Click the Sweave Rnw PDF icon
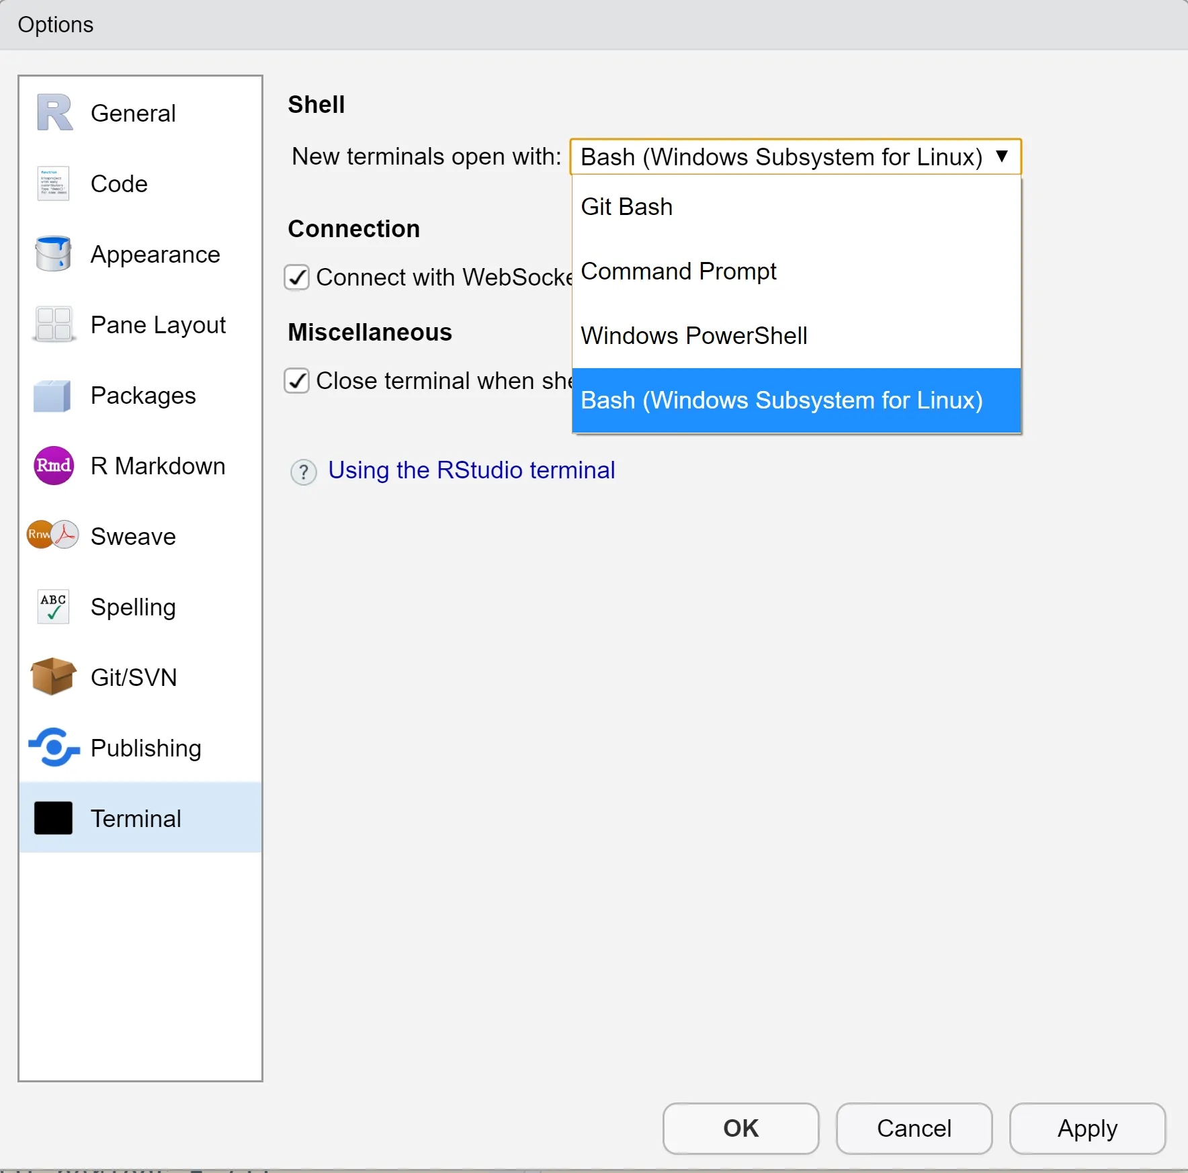 (53, 535)
